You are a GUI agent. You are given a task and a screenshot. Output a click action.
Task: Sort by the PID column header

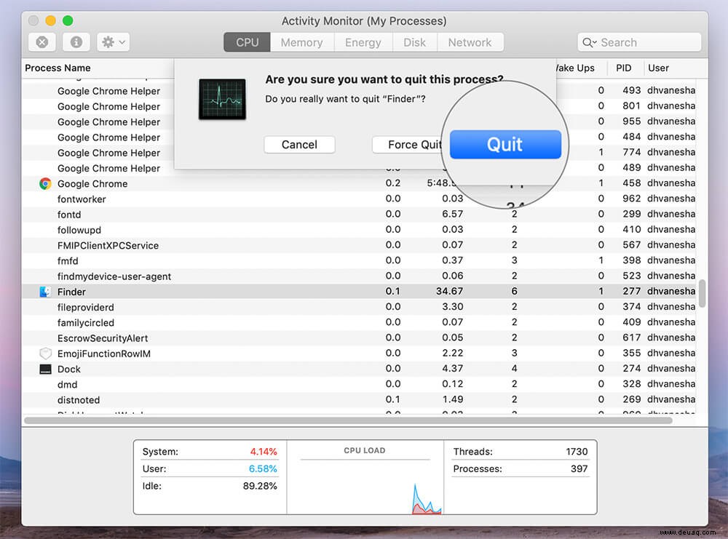624,68
